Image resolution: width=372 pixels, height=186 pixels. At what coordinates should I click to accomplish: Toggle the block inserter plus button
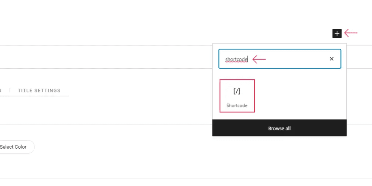pos(337,33)
